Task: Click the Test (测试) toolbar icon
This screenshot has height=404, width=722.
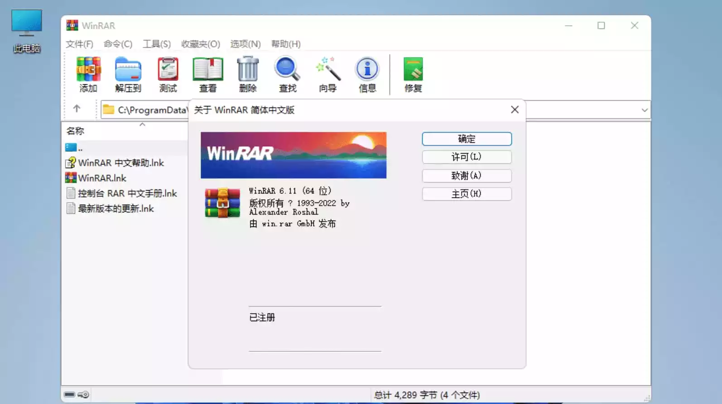Action: [x=168, y=74]
